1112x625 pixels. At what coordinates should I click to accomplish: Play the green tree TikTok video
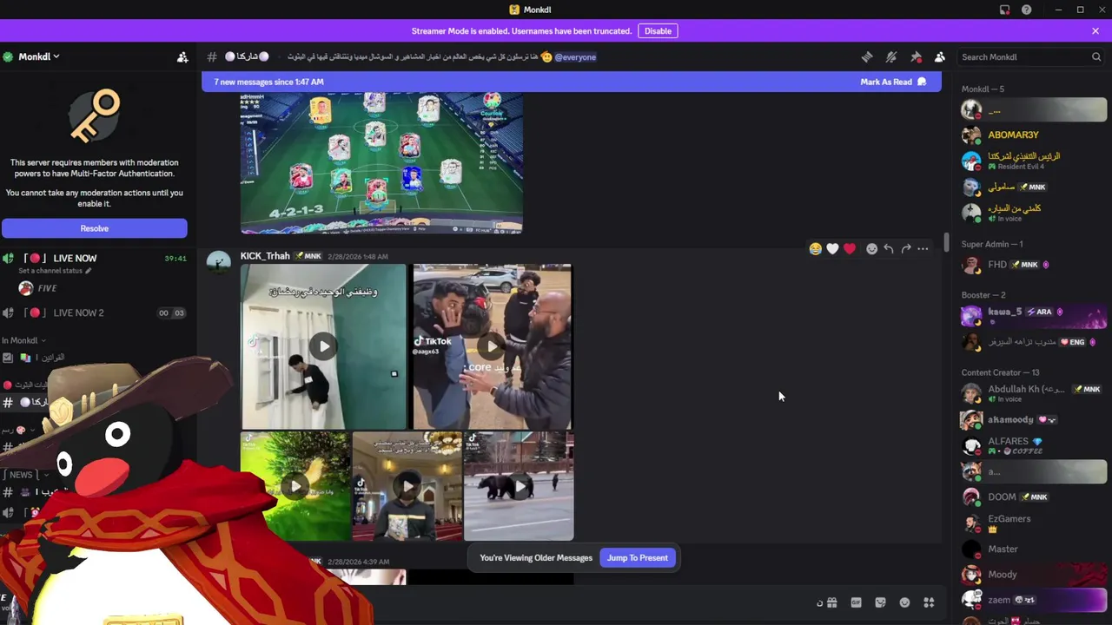click(x=295, y=486)
